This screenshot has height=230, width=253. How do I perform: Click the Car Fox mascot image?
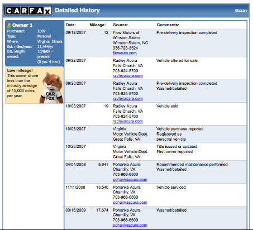(51, 88)
